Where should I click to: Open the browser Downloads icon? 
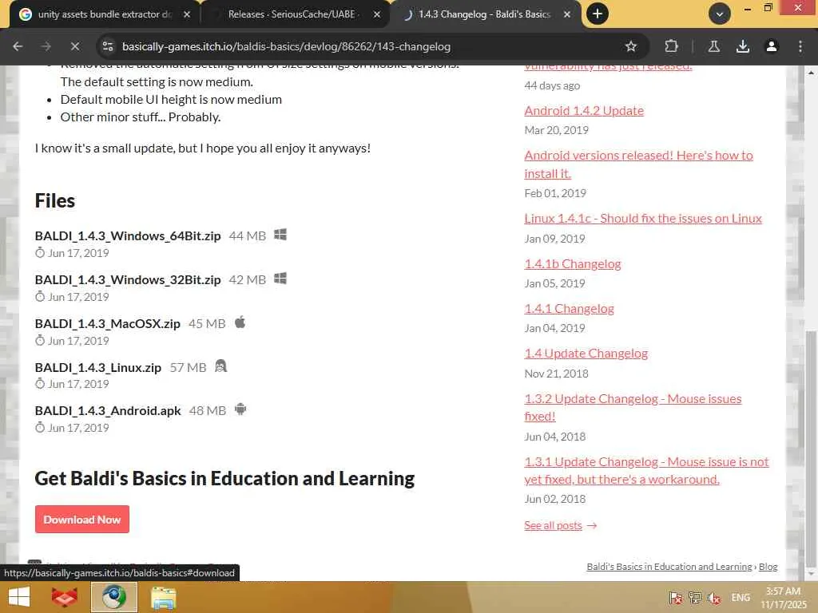742,46
